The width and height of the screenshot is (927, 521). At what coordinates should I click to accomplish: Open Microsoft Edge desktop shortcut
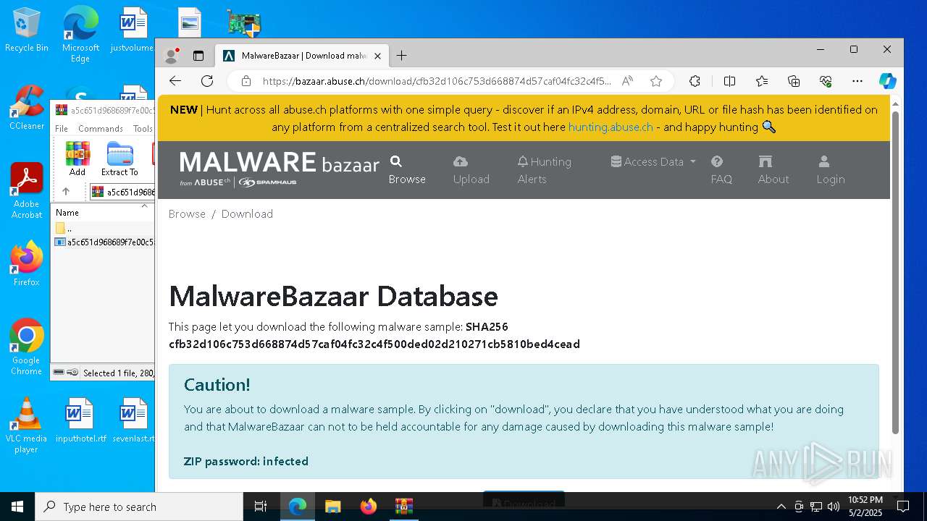click(x=80, y=35)
